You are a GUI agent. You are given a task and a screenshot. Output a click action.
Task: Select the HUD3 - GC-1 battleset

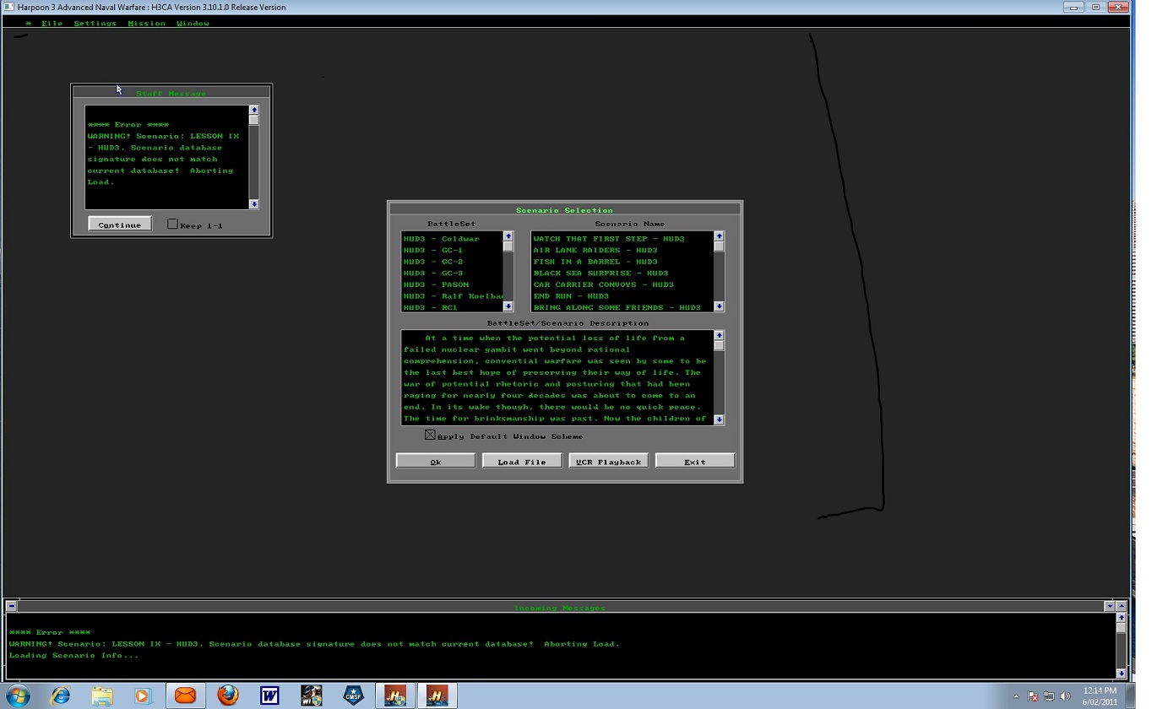[x=432, y=251]
